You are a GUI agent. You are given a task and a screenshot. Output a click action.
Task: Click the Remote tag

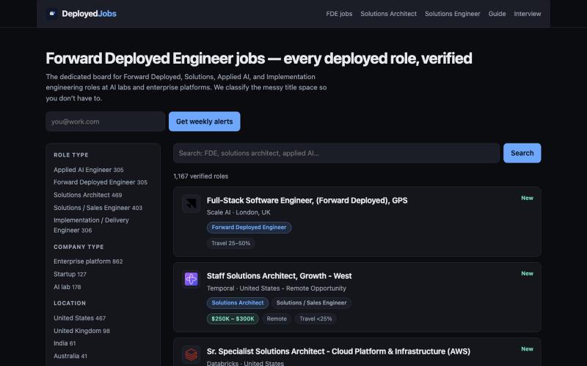[x=277, y=319]
